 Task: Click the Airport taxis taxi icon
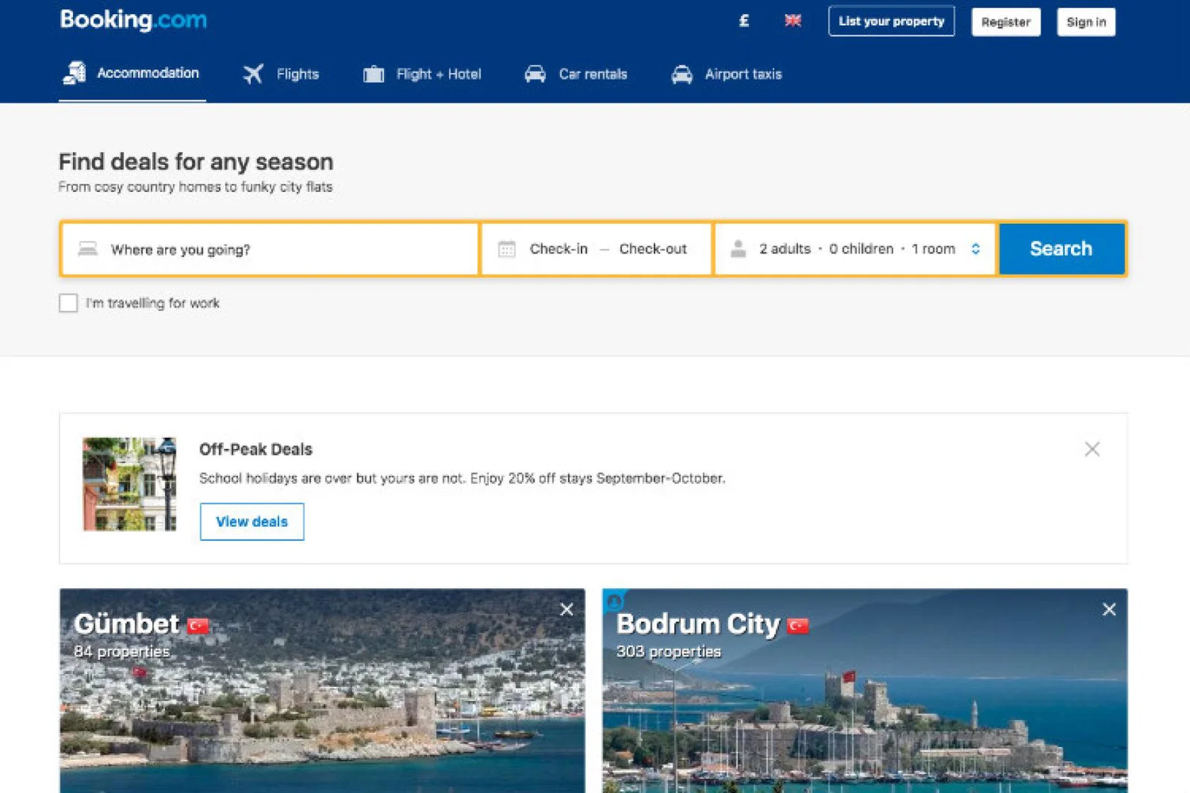[681, 74]
